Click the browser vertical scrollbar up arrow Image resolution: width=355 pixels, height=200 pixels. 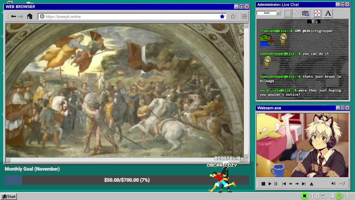point(246,26)
